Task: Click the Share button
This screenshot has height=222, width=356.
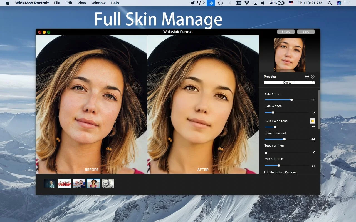Action: click(286, 32)
